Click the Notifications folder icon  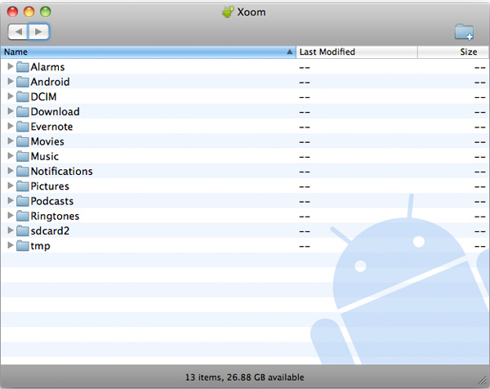point(23,171)
